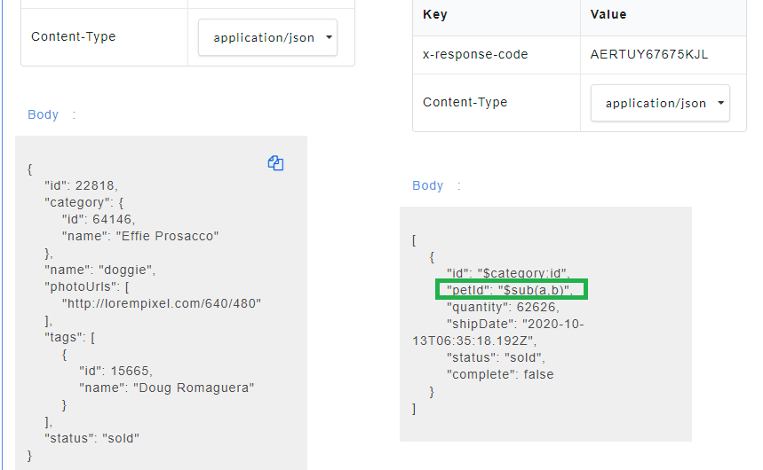
Task: Click the lorempixel.com URL string
Action: tap(162, 304)
